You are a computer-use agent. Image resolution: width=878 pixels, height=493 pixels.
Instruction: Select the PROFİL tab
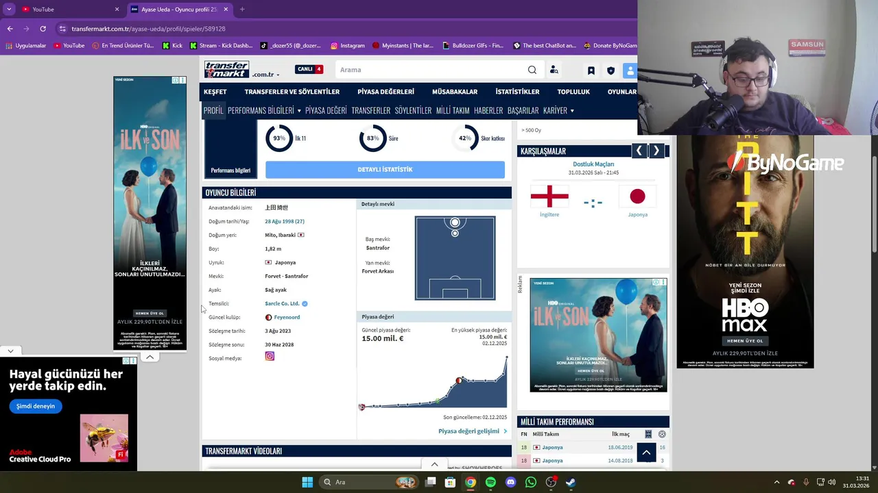coord(213,110)
